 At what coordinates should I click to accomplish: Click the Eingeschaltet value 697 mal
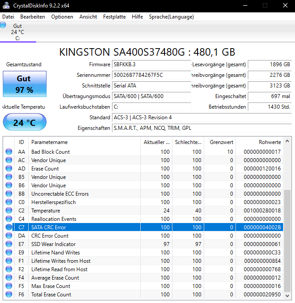(270, 96)
